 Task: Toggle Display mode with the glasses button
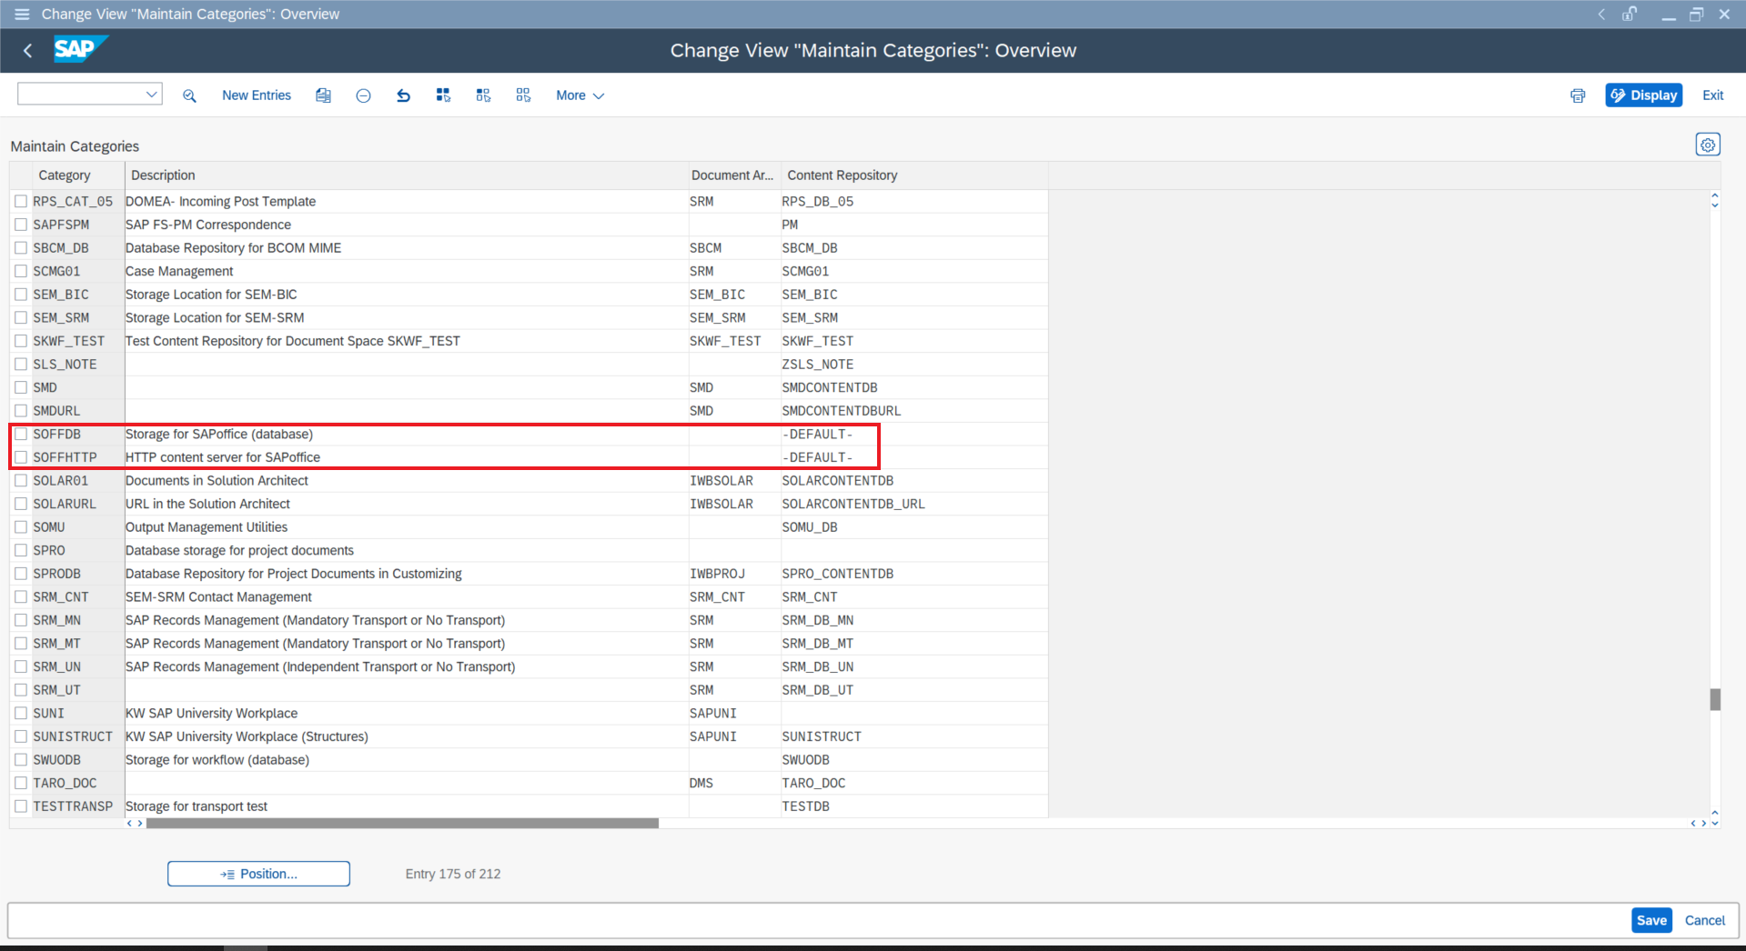[x=1643, y=95]
